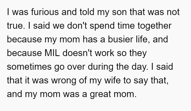
Task: Click the word "great" in the last line
Action: pyautogui.click(x=100, y=94)
